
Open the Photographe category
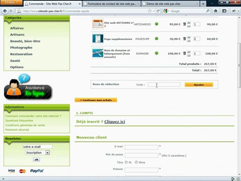pyautogui.click(x=21, y=48)
